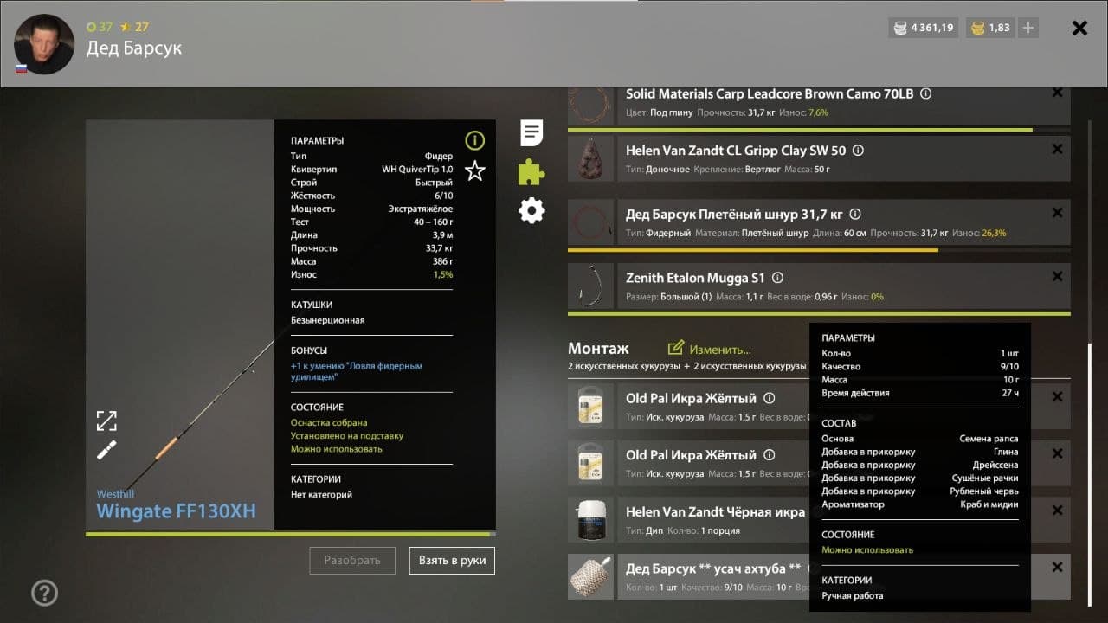Mark rod as favorite with star icon
This screenshot has width=1108, height=623.
click(x=474, y=170)
